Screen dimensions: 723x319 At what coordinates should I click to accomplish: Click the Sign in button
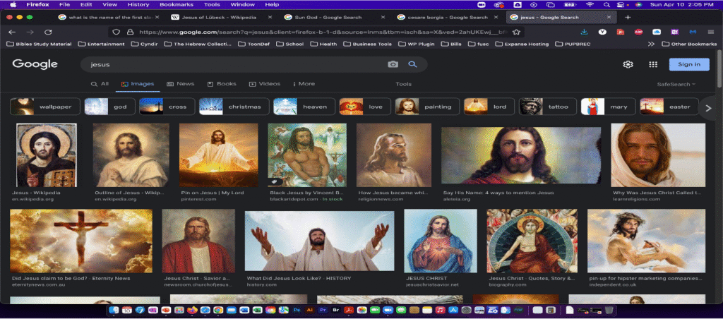point(688,64)
